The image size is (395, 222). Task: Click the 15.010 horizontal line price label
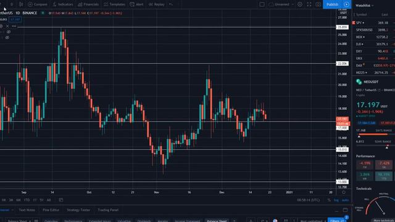[342, 149]
